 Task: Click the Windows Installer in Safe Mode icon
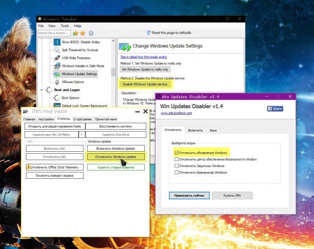57,66
